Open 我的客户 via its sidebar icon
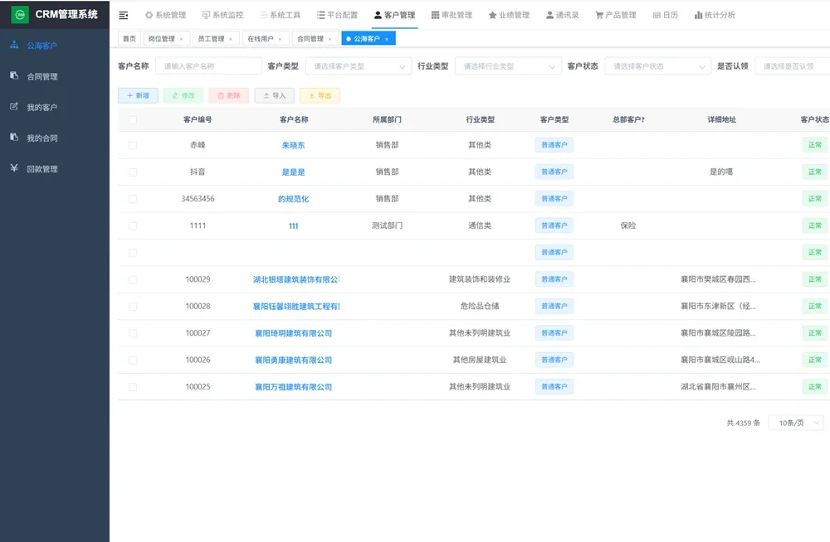 coord(14,107)
